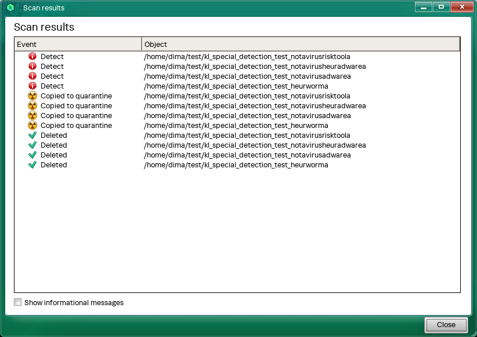Click the green Deleted checkmark for notavirusadwarea

click(32, 155)
